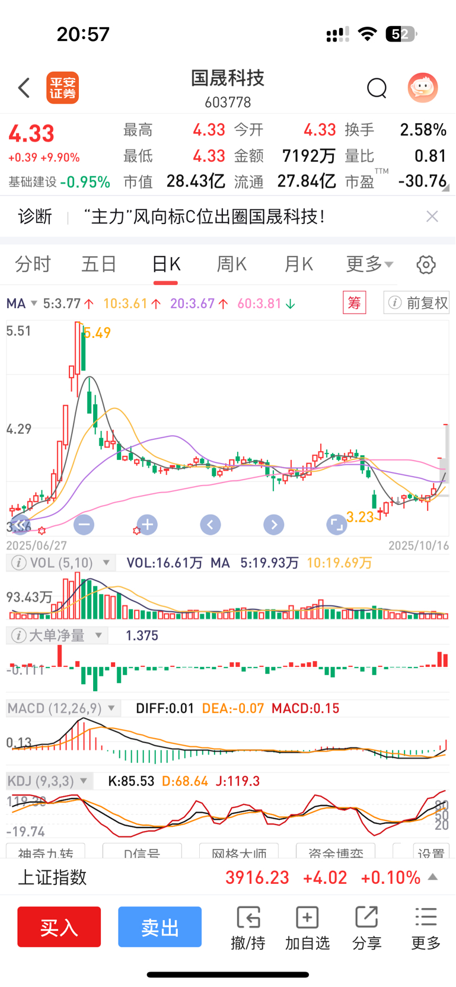The width and height of the screenshot is (456, 987).
Task: Move chart left with the previous arrow
Action: tap(211, 524)
